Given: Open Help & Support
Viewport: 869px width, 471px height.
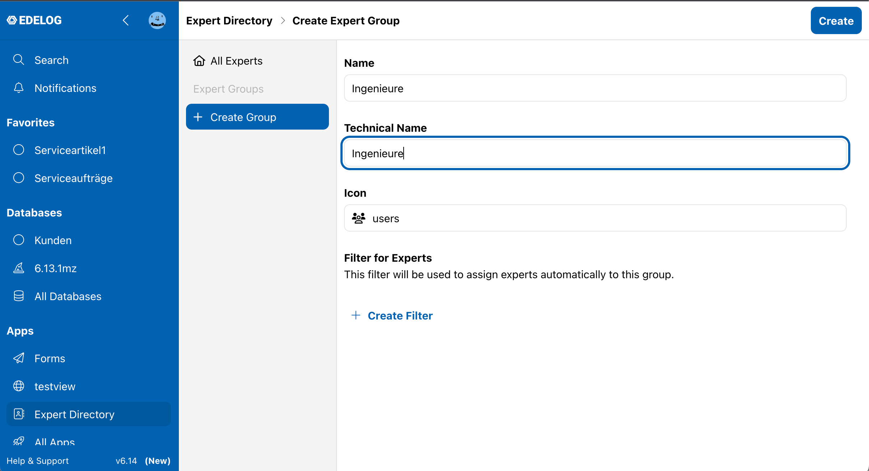Looking at the screenshot, I should pos(38,461).
